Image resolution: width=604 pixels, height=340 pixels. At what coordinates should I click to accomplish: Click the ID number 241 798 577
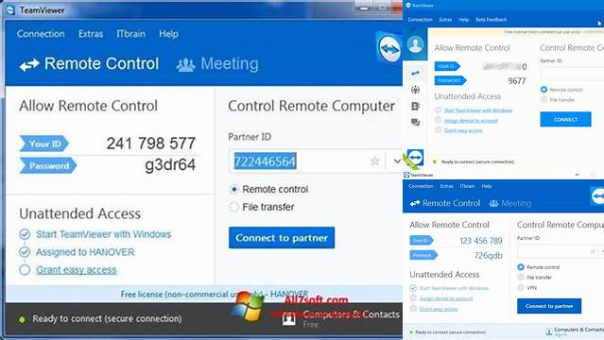click(151, 144)
